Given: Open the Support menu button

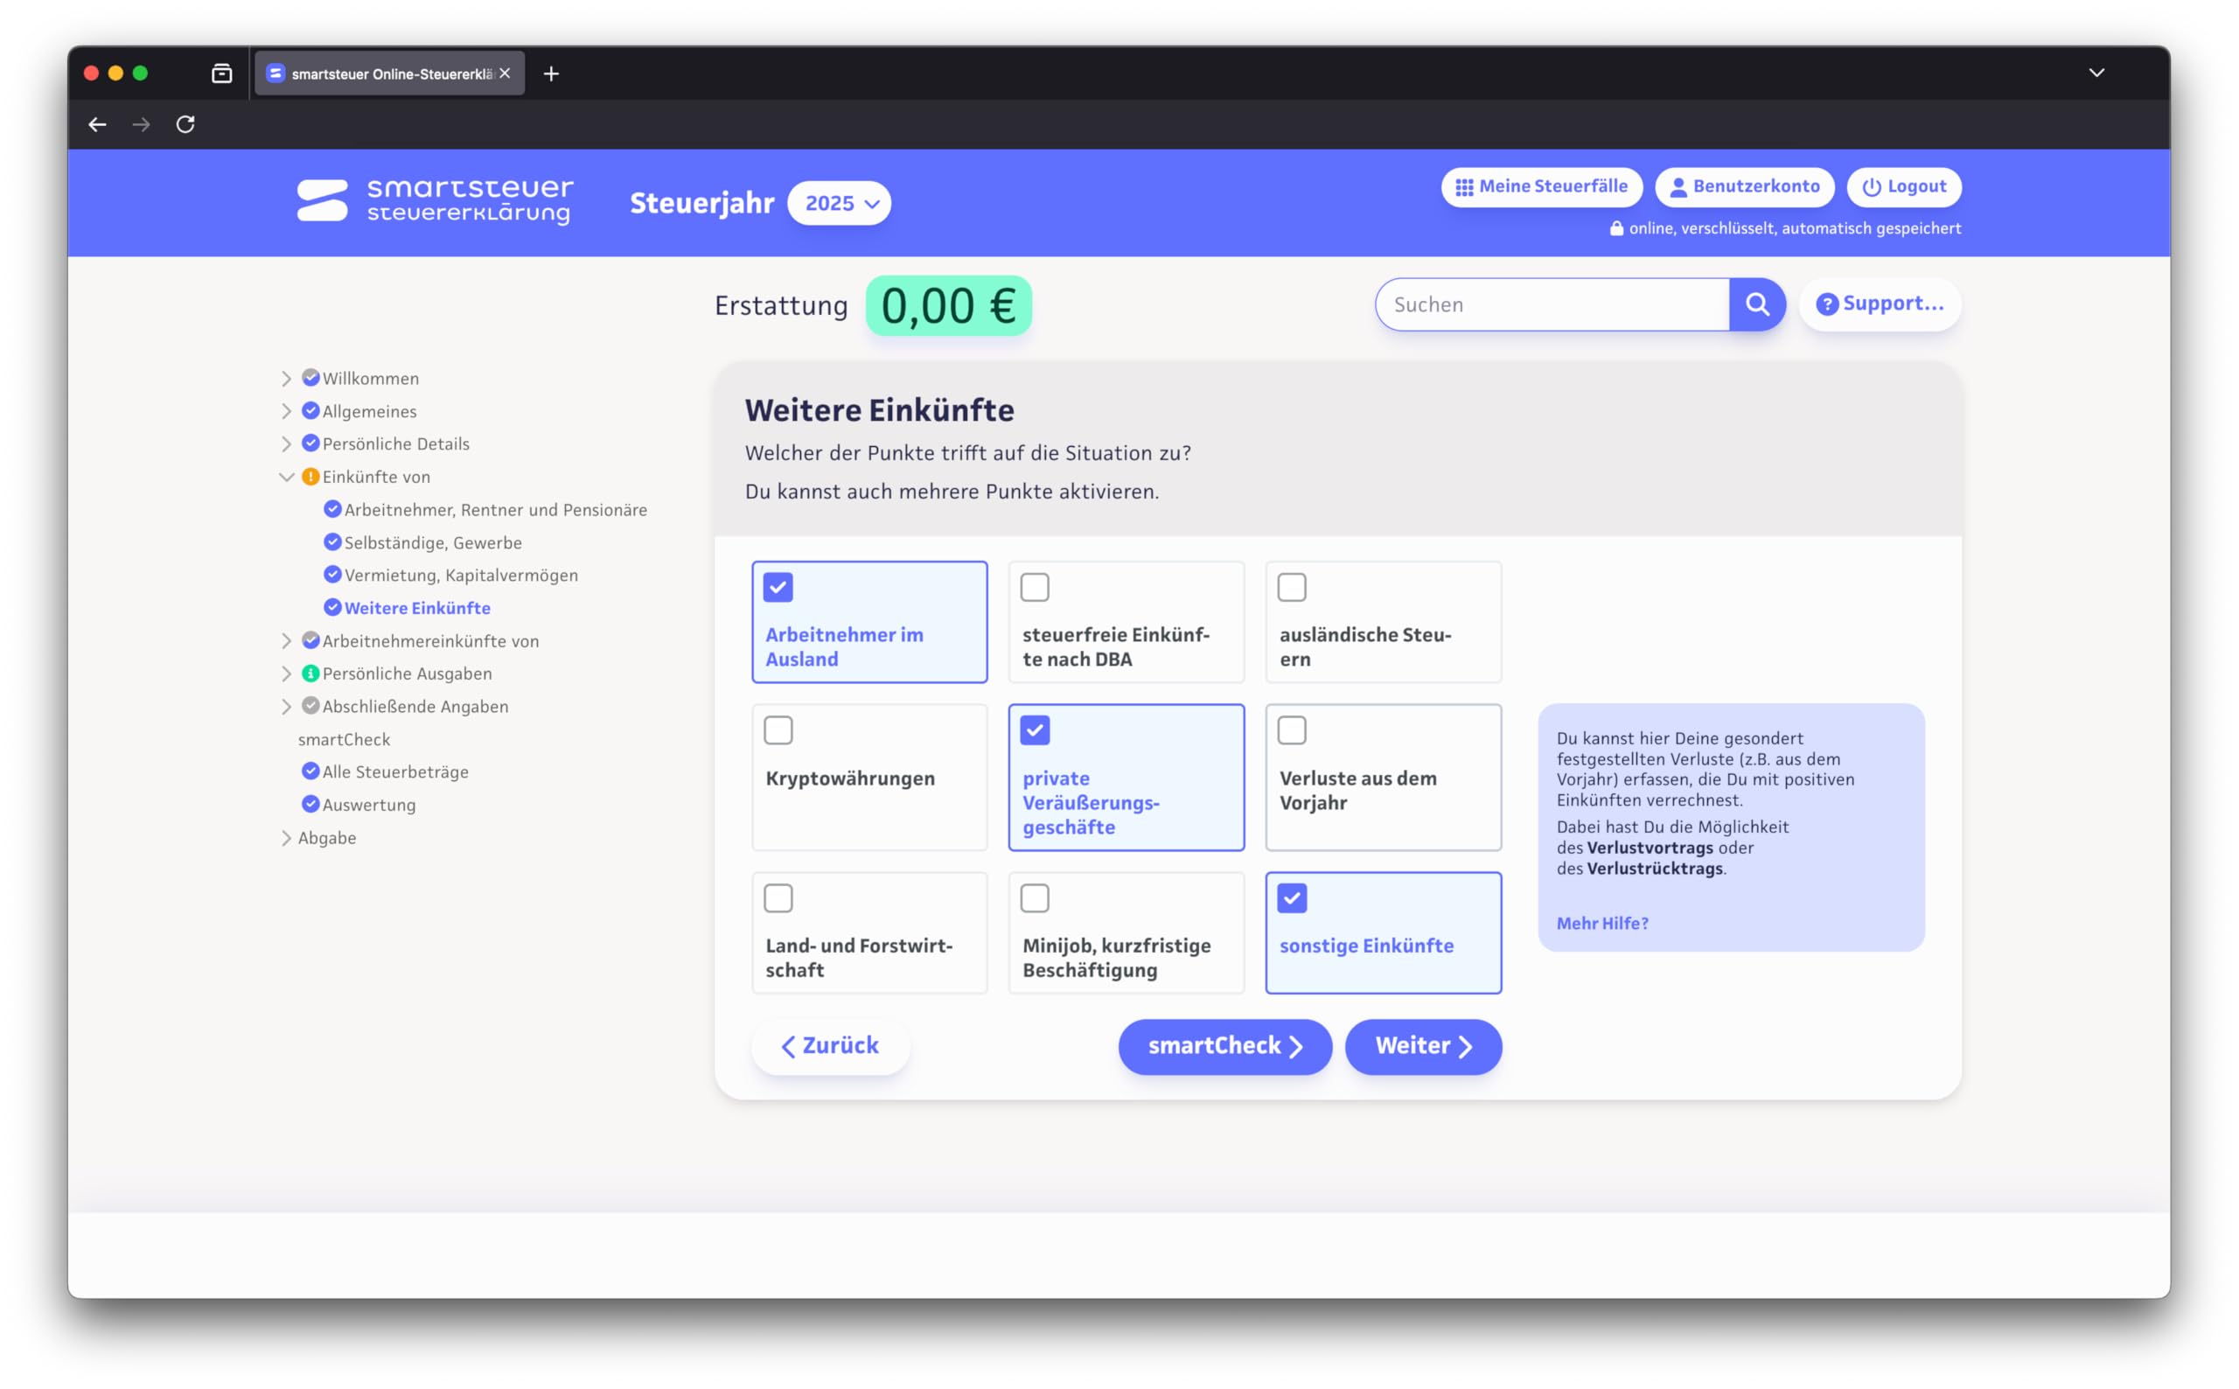Looking at the screenshot, I should coord(1880,304).
